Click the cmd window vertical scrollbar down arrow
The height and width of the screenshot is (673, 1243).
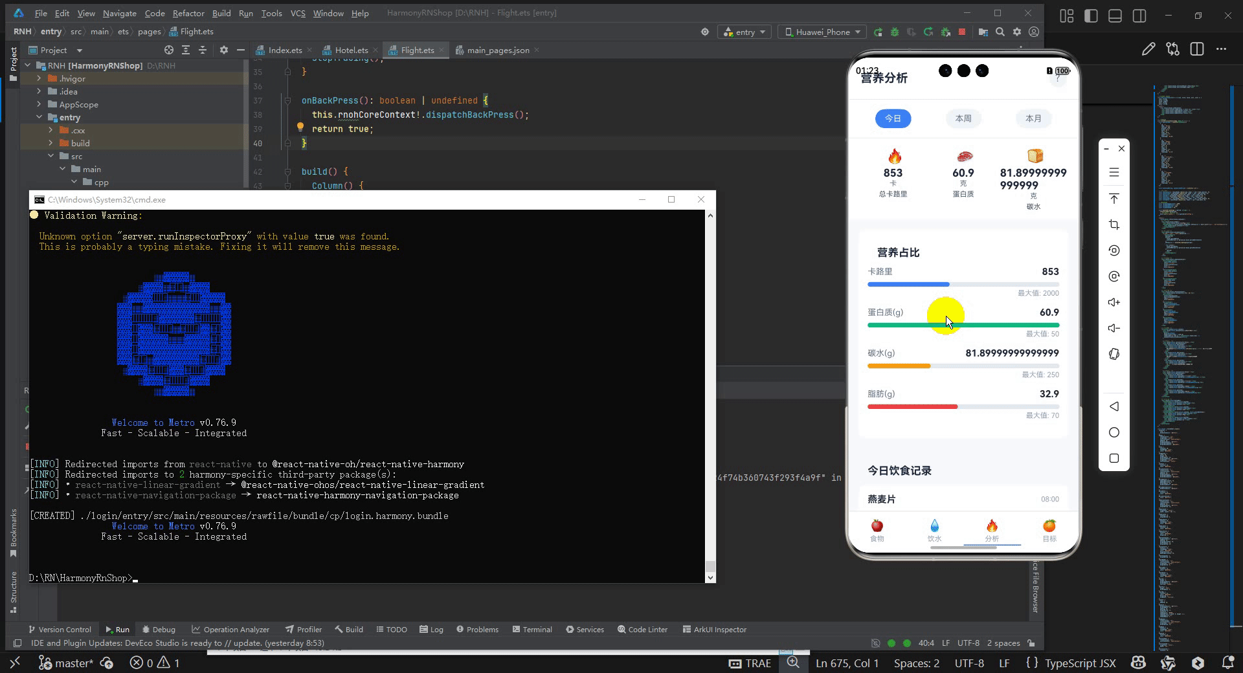tap(710, 577)
